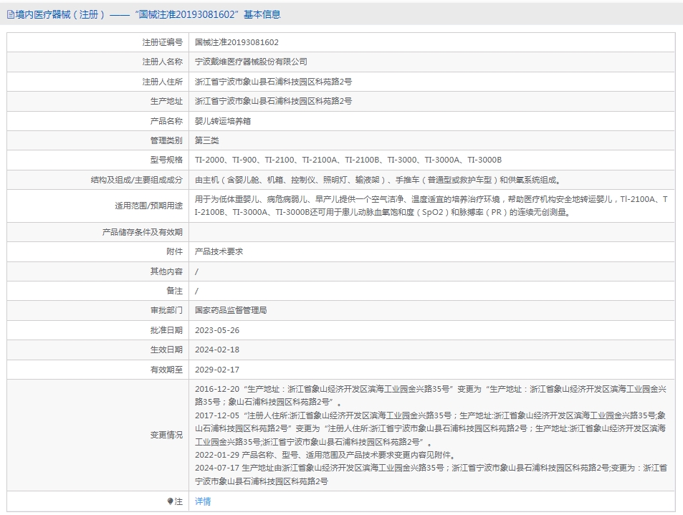Image resolution: width=683 pixels, height=515 pixels.
Task: Select registration number value 国械注准20193081602
Action: coord(237,42)
